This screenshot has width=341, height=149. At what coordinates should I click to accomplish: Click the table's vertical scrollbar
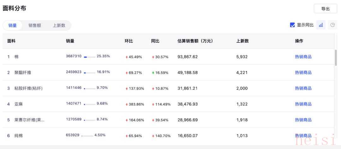point(336,58)
